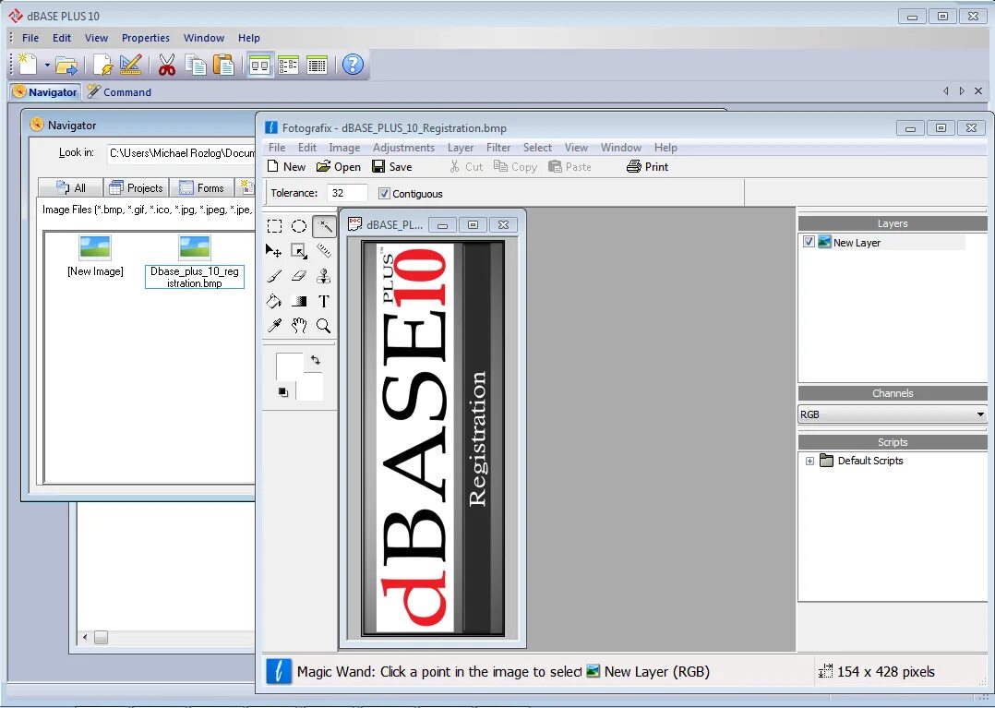Open Fotografix Filter menu

(498, 147)
